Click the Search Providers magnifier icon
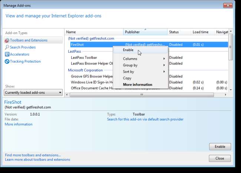This screenshot has height=173, width=241. tap(7, 47)
